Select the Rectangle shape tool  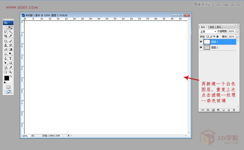coord(10,63)
